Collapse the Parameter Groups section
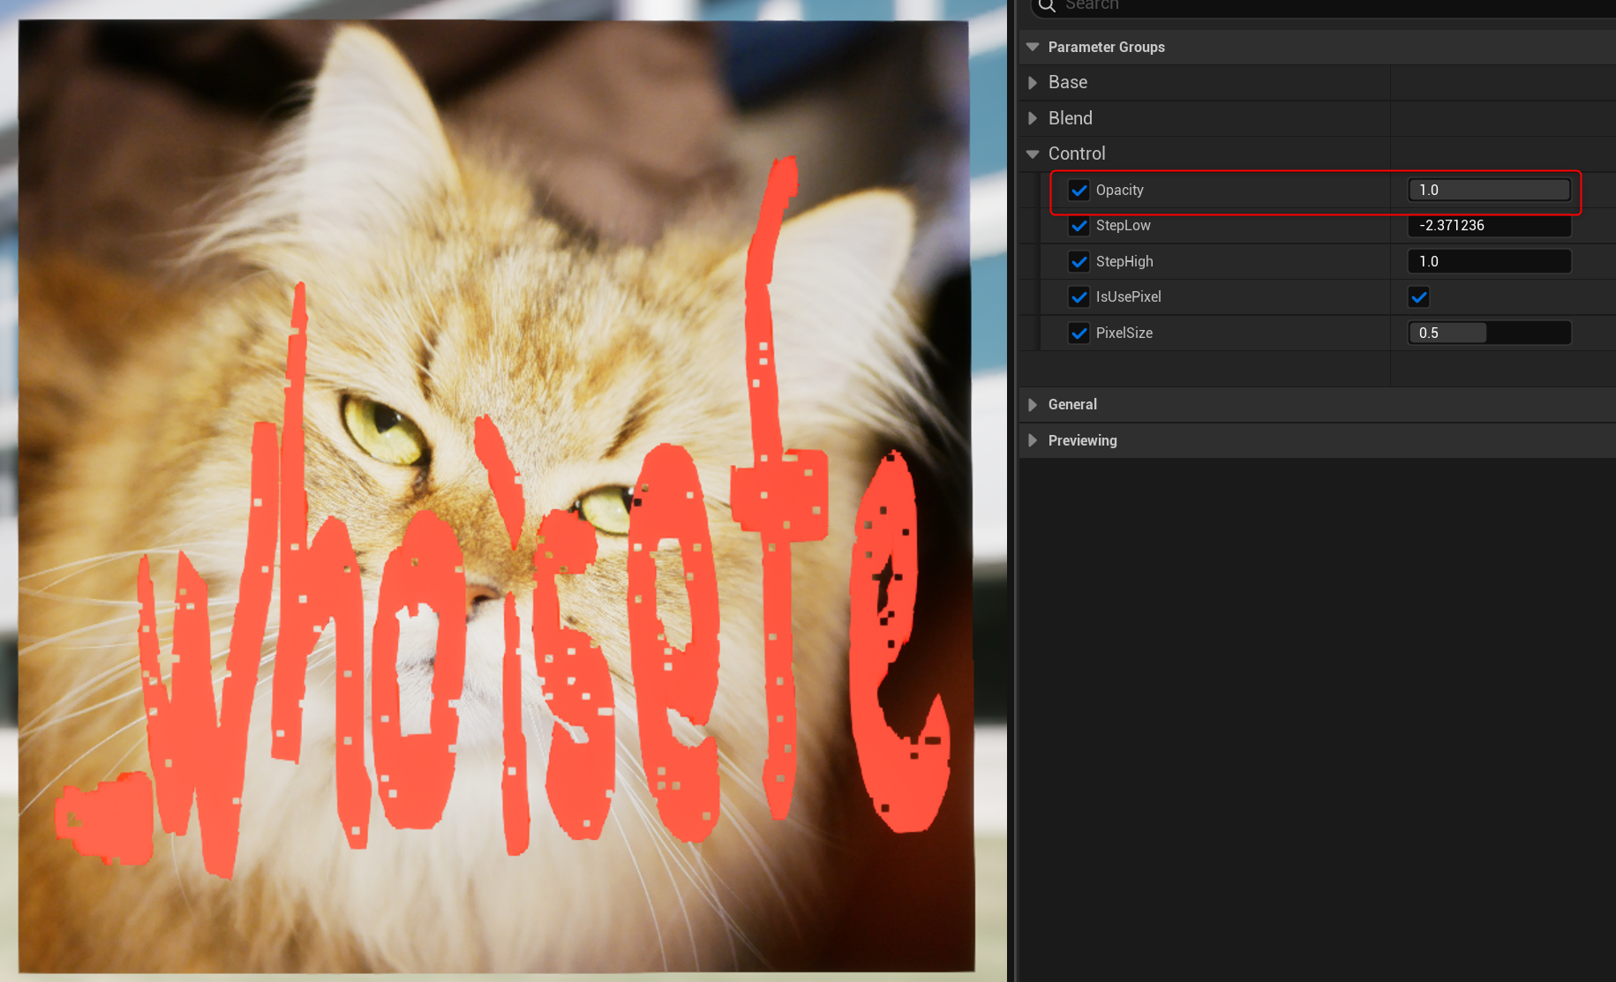The height and width of the screenshot is (982, 1616). tap(1033, 47)
